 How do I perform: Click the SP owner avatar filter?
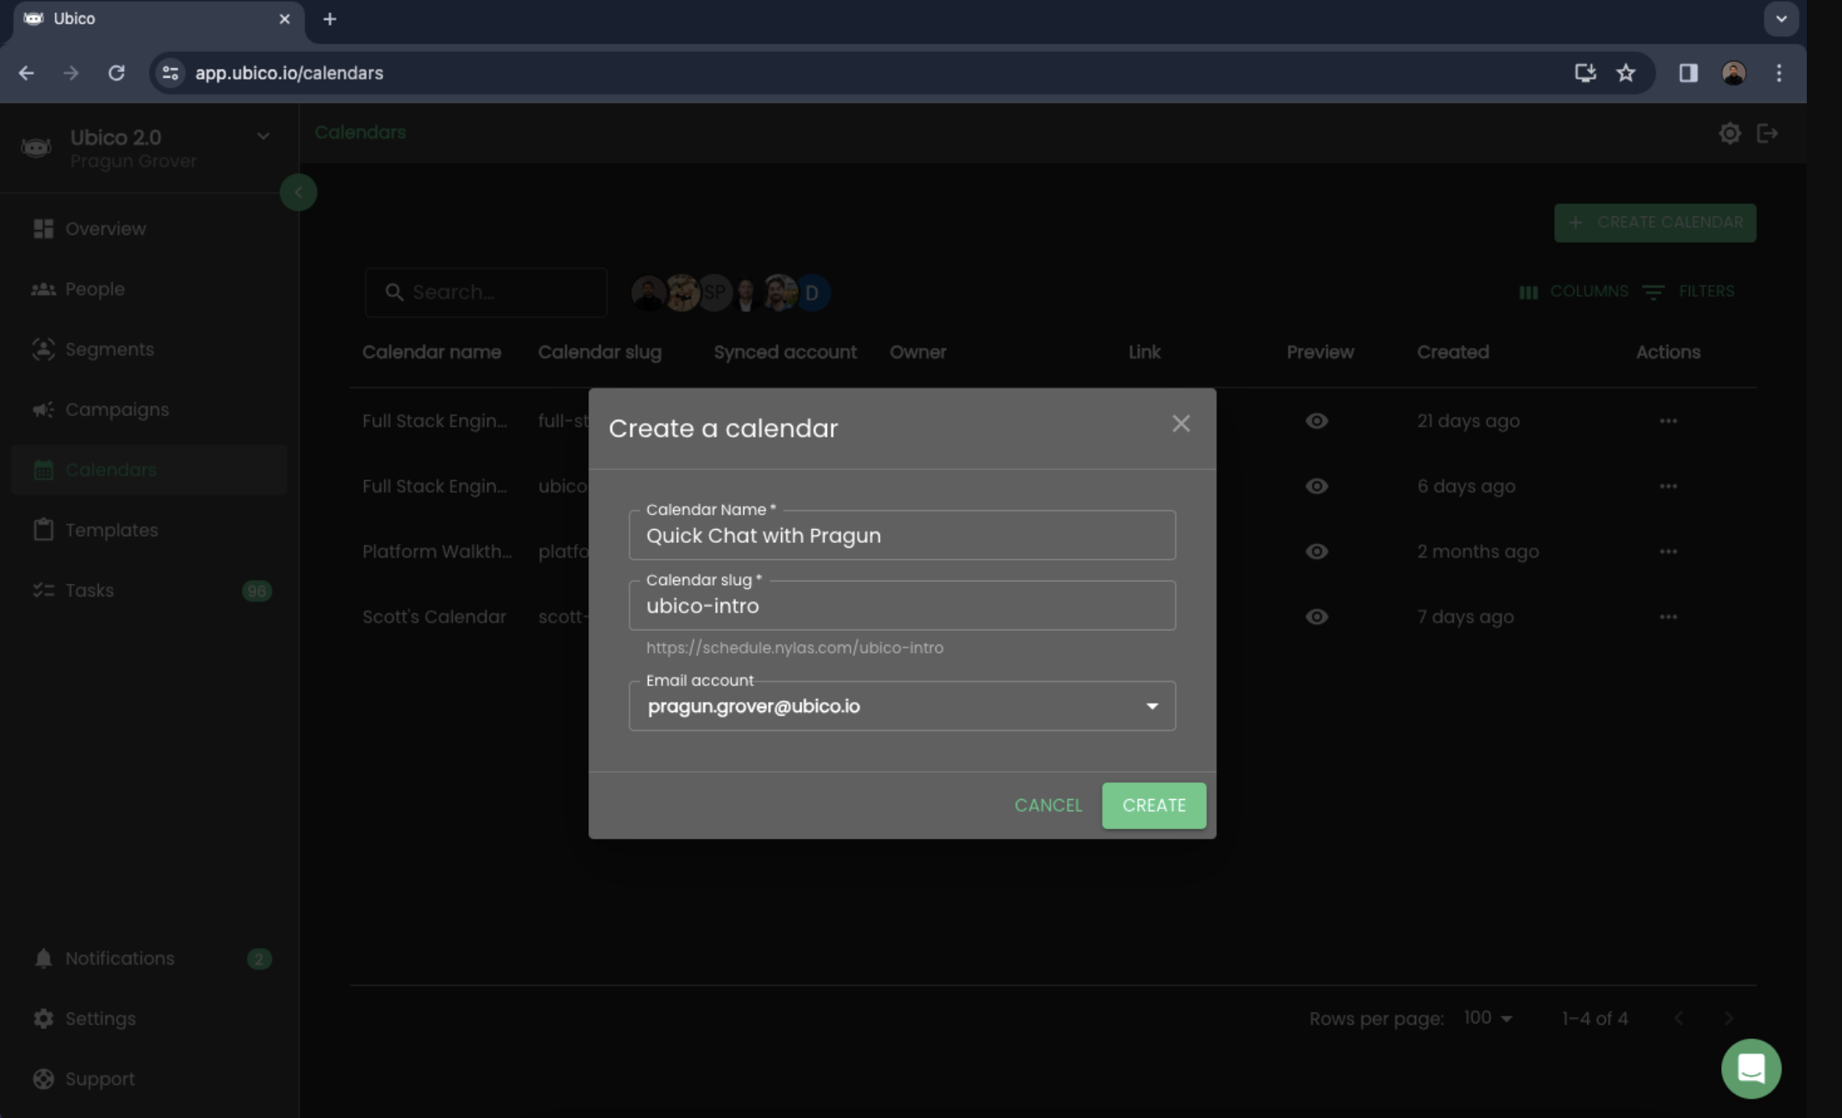tap(714, 292)
